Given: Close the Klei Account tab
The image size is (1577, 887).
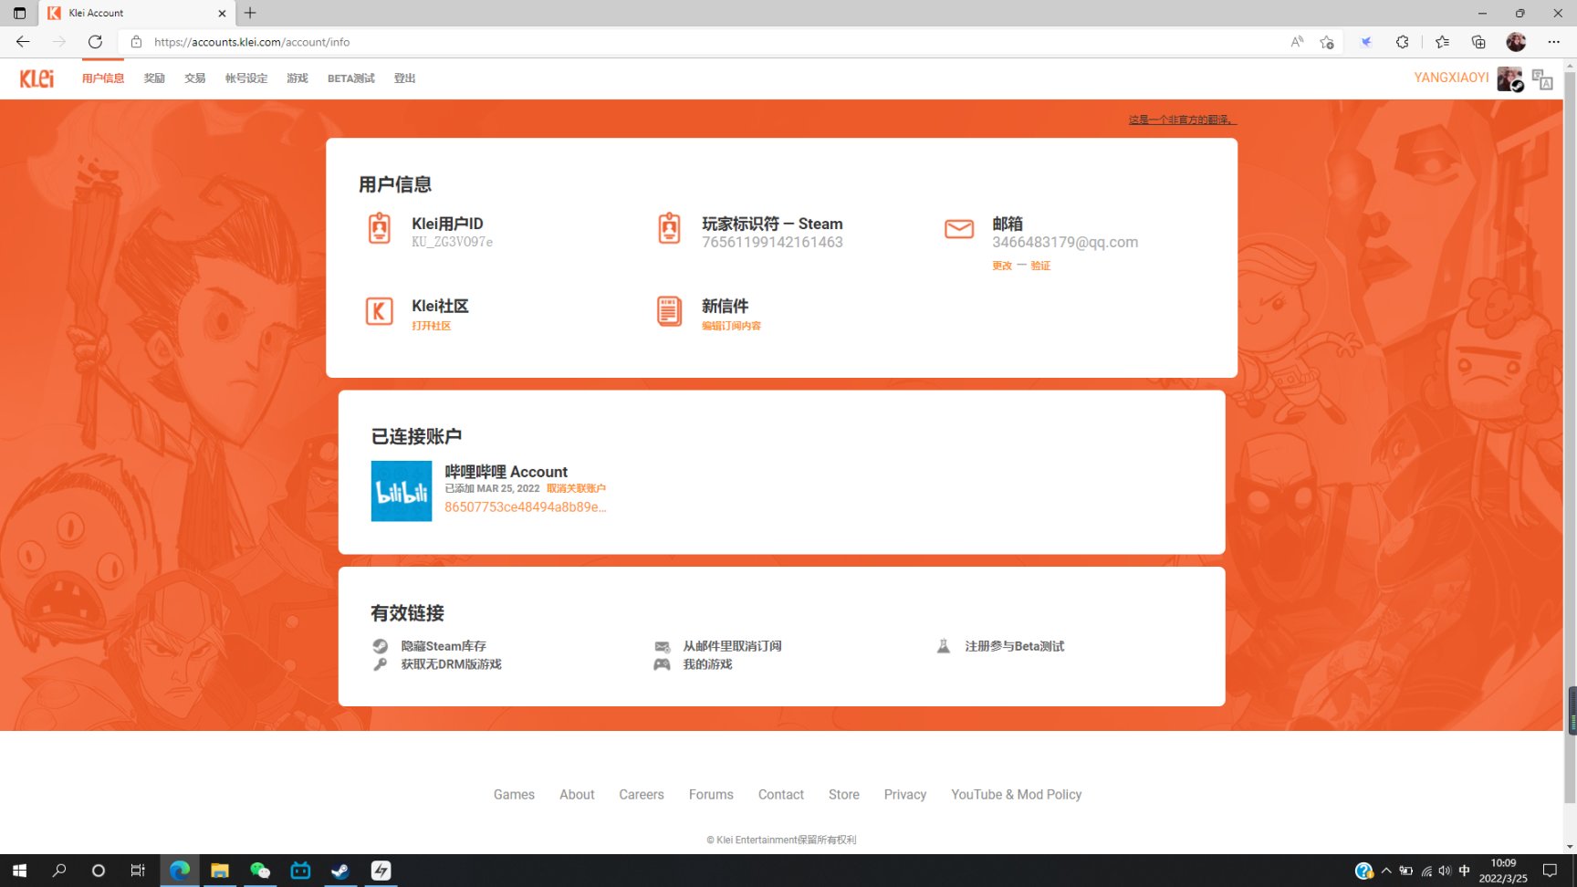Looking at the screenshot, I should pos(222,14).
